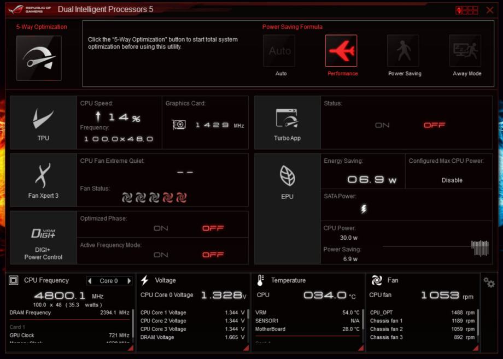Select CPU Core 1 Voltage row
The height and width of the screenshot is (359, 503).
click(x=192, y=313)
